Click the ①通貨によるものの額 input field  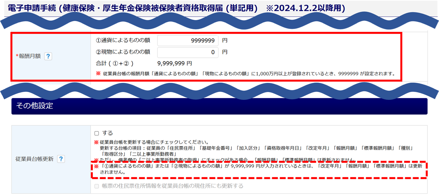pos(188,41)
